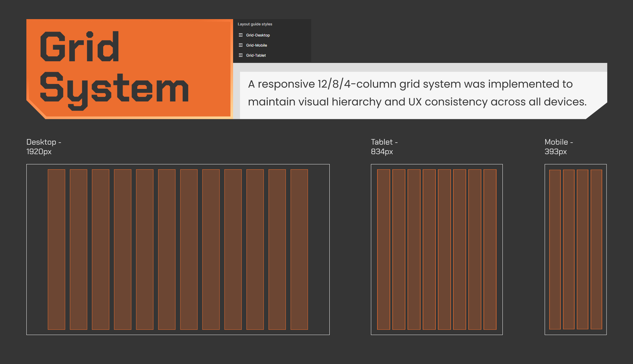
Task: Click the sixth column of Desktop grid
Action: (x=167, y=249)
